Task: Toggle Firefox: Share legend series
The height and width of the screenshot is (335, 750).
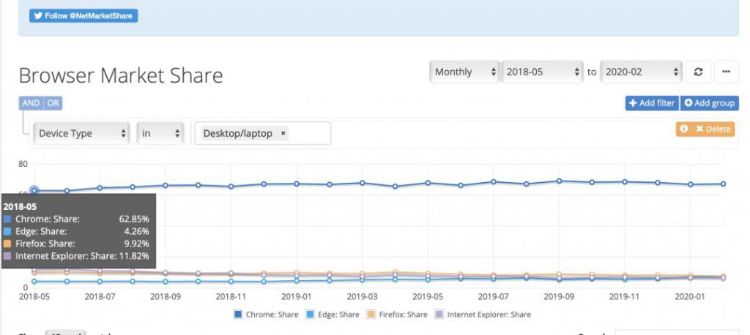Action: pyautogui.click(x=398, y=315)
